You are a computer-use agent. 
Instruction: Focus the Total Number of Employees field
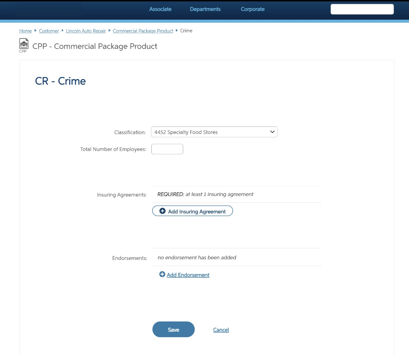(167, 149)
